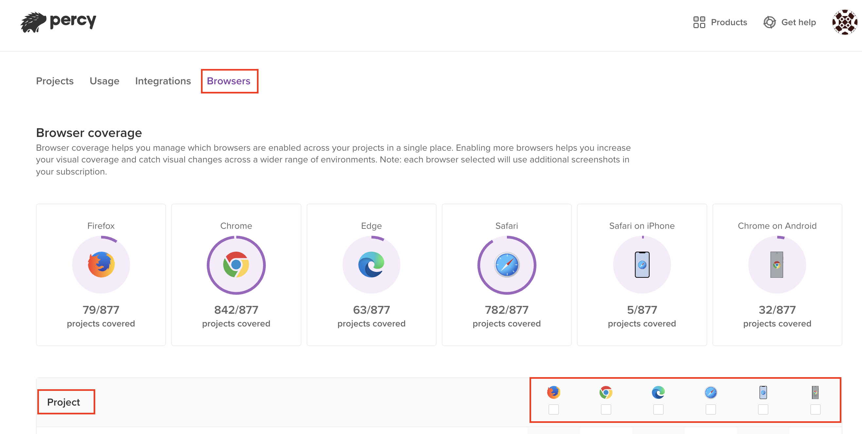The width and height of the screenshot is (862, 434).
Task: Switch to the Usage tab
Action: pos(104,81)
